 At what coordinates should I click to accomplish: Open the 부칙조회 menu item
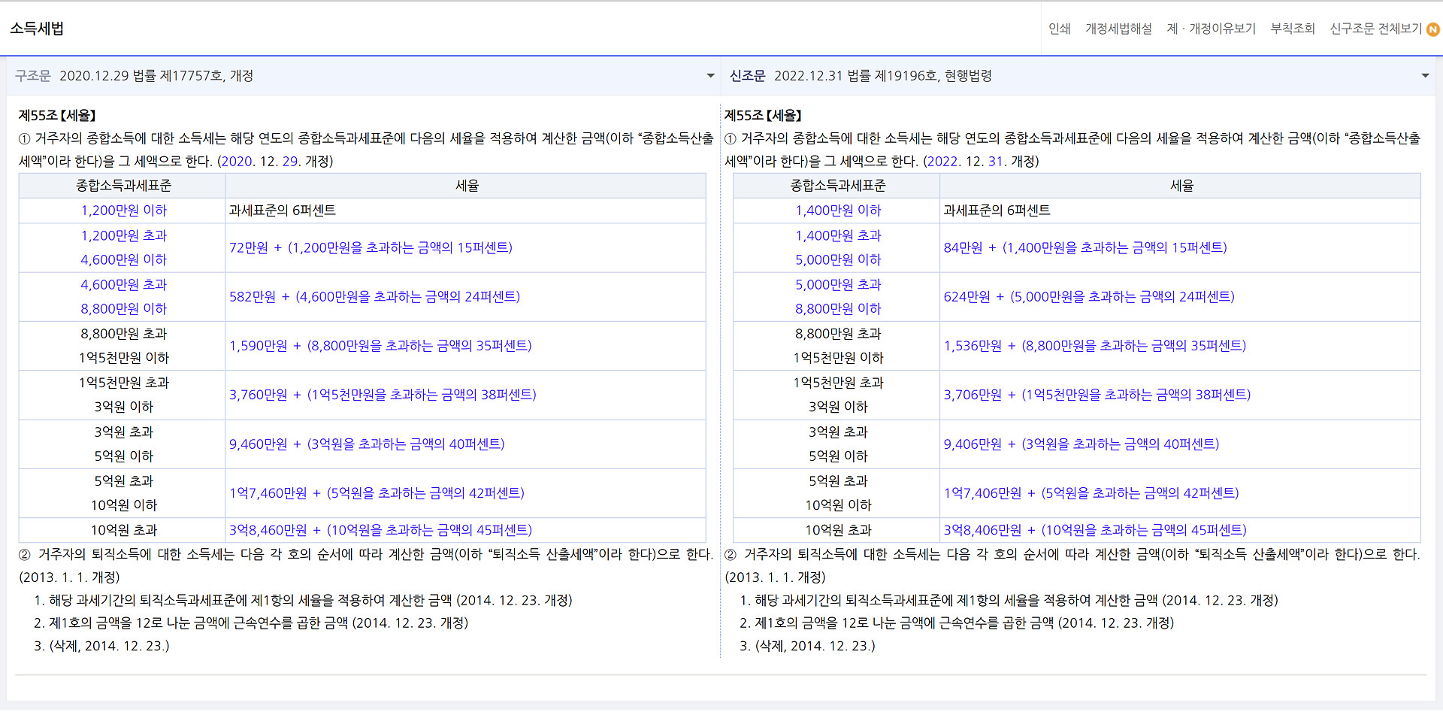coord(1293,29)
